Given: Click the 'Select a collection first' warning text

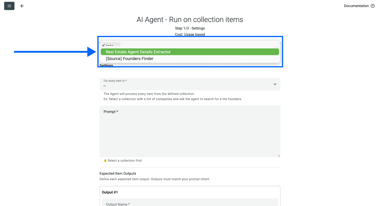Looking at the screenshot, I should (x=125, y=160).
